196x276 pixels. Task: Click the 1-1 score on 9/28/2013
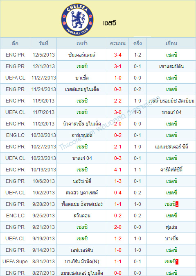click(x=118, y=204)
